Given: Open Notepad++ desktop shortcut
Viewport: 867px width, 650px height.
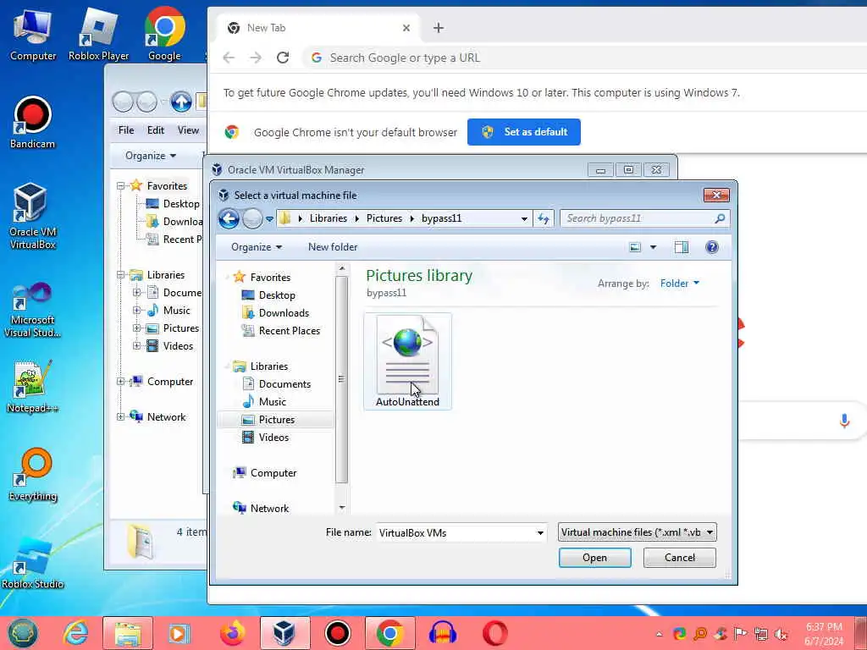Looking at the screenshot, I should [x=33, y=386].
